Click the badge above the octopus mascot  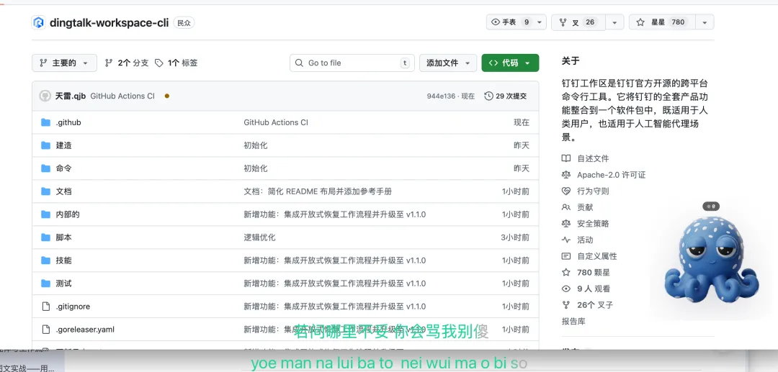point(711,207)
